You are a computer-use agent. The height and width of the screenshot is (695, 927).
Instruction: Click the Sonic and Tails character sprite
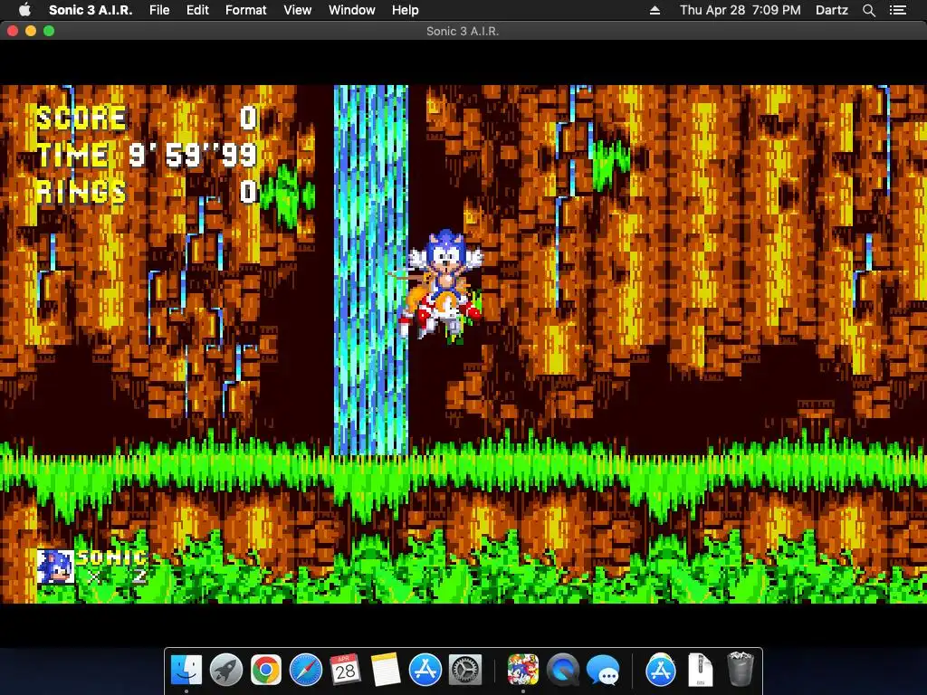click(x=442, y=286)
